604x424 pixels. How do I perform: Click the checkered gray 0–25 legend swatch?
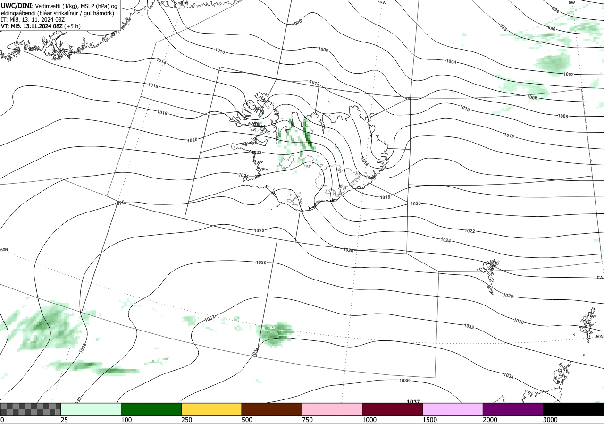coord(30,409)
